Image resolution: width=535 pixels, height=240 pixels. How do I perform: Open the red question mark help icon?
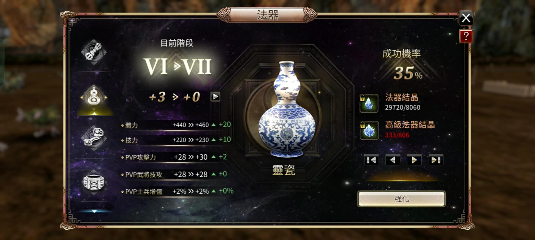pos(466,36)
